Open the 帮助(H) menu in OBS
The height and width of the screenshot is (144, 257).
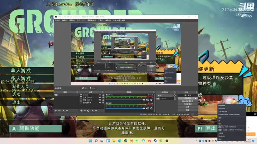point(108,20)
